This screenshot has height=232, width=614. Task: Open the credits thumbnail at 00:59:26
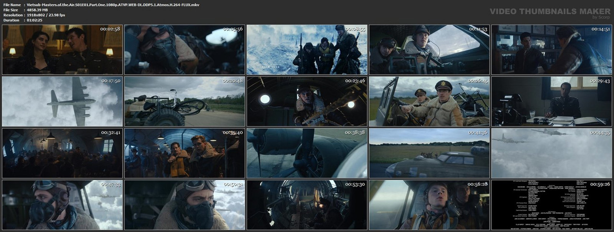coord(552,205)
